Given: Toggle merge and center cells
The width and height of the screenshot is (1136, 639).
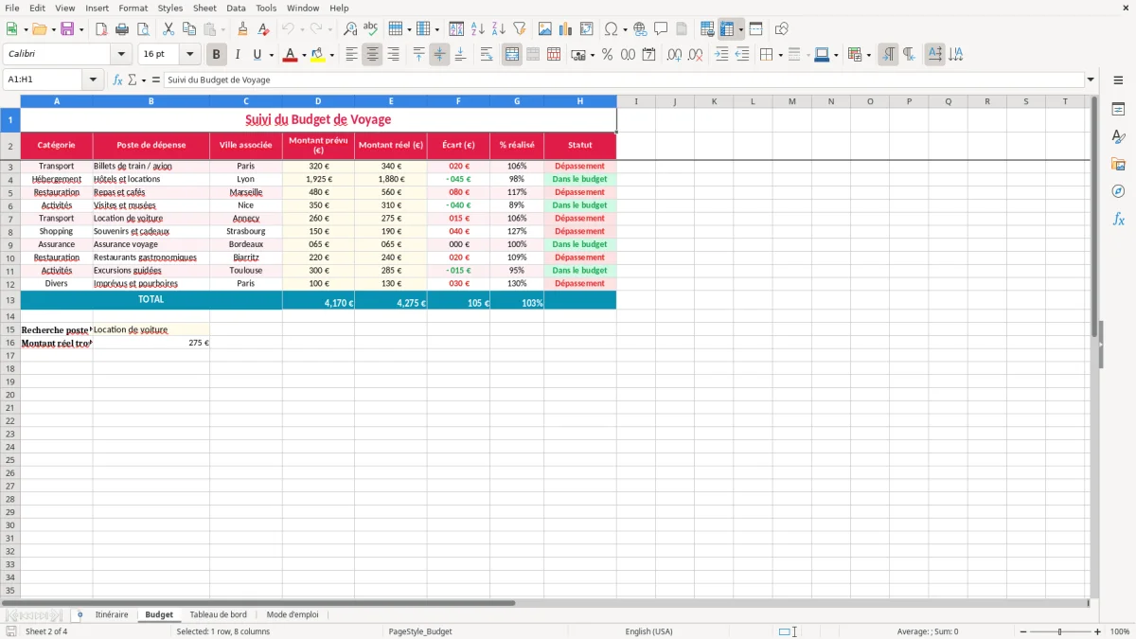Looking at the screenshot, I should click(512, 55).
